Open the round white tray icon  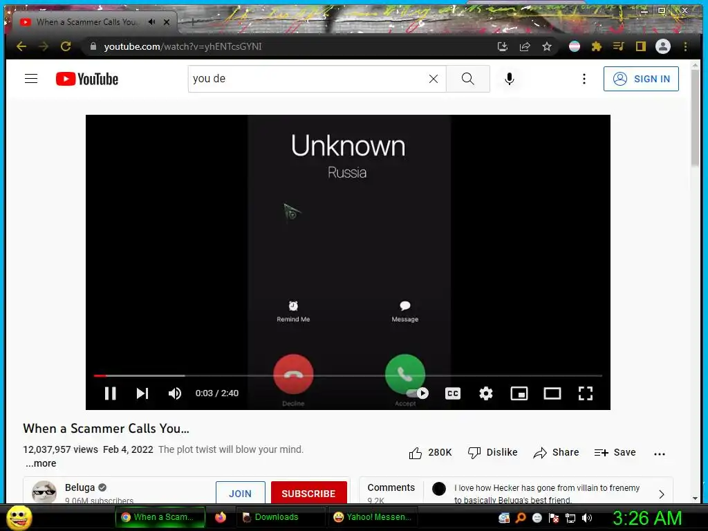pyautogui.click(x=537, y=518)
